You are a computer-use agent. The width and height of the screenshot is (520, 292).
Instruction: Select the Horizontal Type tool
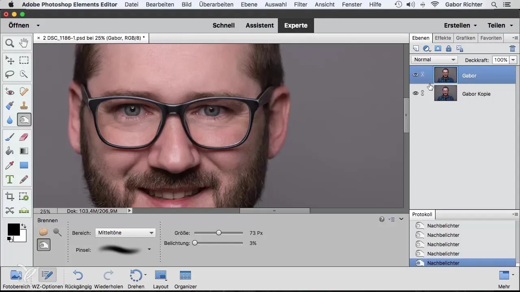tap(10, 179)
